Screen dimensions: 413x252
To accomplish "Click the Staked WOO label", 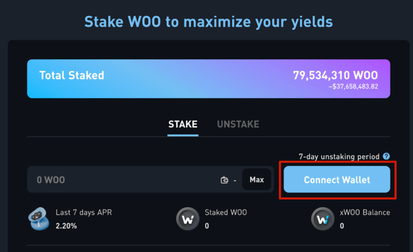I will point(226,212).
